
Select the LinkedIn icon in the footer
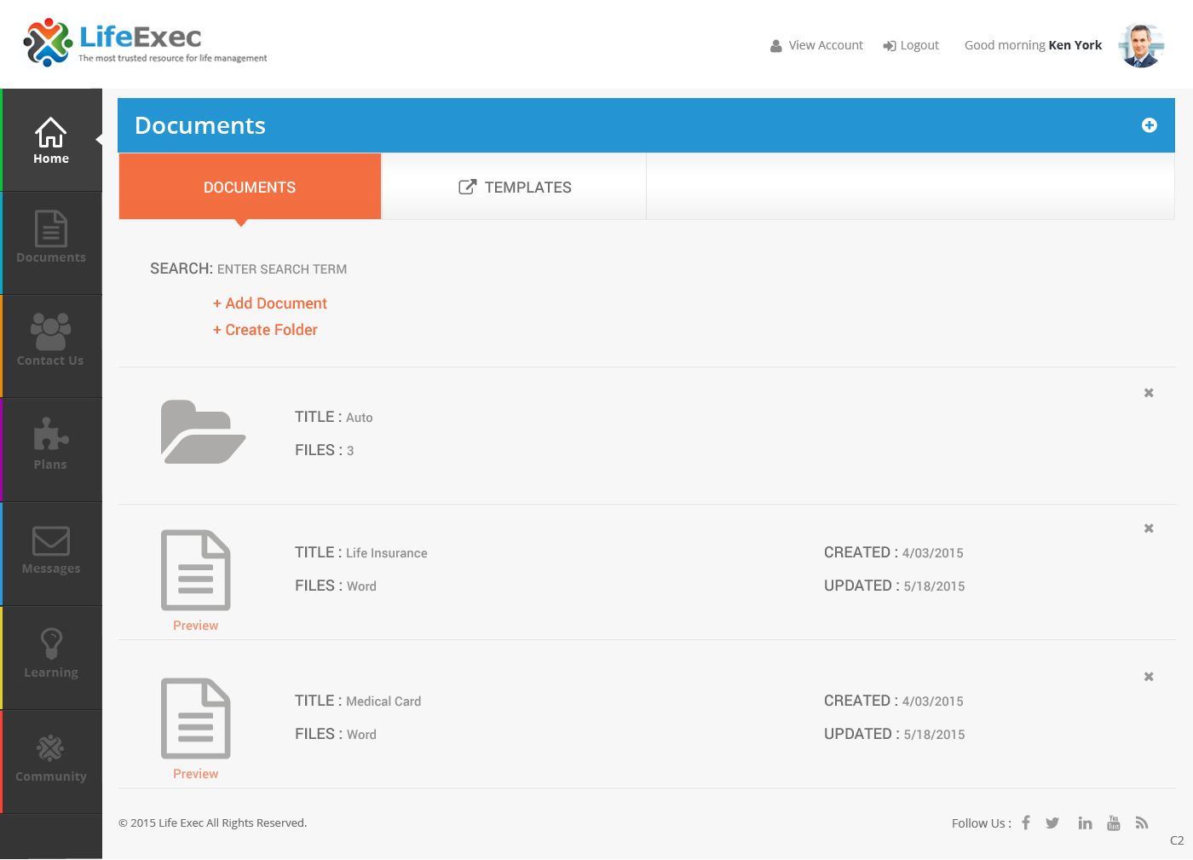click(x=1085, y=822)
